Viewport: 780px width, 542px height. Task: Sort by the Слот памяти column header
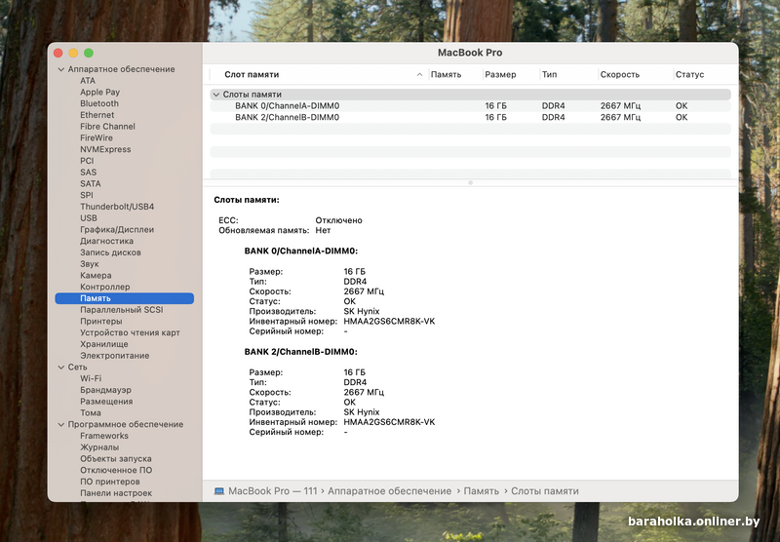point(252,75)
